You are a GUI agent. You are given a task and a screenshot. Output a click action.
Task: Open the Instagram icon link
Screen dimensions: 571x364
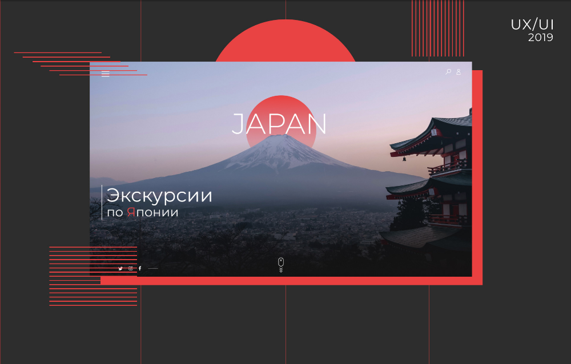coord(130,269)
